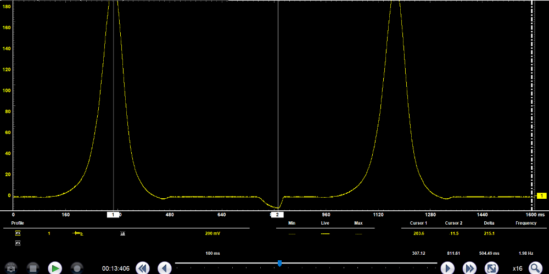Screen dimensions: 549x274
Task: Click the square stop button
Action: 33,269
